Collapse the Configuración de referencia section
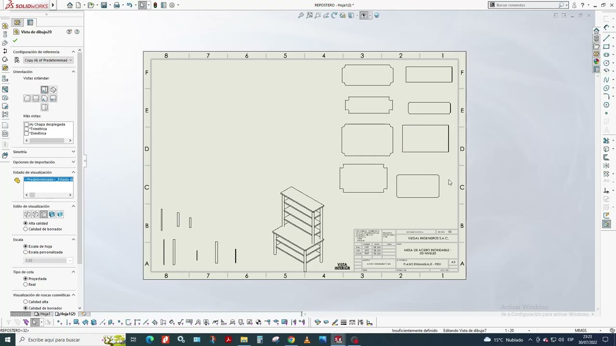The image size is (616, 346). pyautogui.click(x=73, y=52)
